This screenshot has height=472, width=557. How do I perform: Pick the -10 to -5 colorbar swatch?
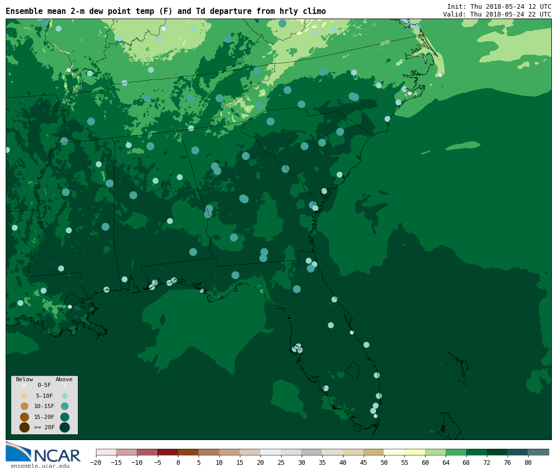click(147, 452)
